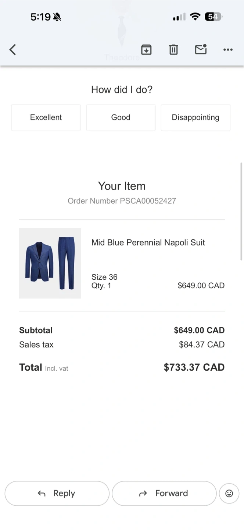Tap the $733.37 CAD total amount
Viewport: 244px width, 530px height.
pyautogui.click(x=194, y=367)
